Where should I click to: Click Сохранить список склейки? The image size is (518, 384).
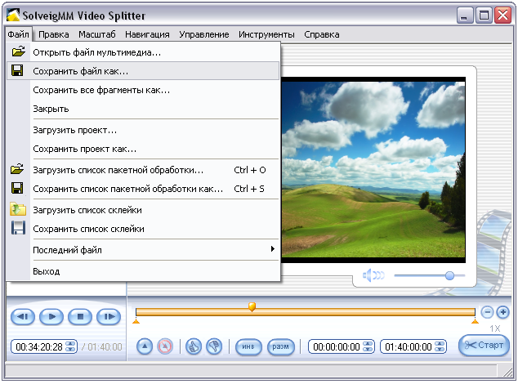(x=143, y=229)
